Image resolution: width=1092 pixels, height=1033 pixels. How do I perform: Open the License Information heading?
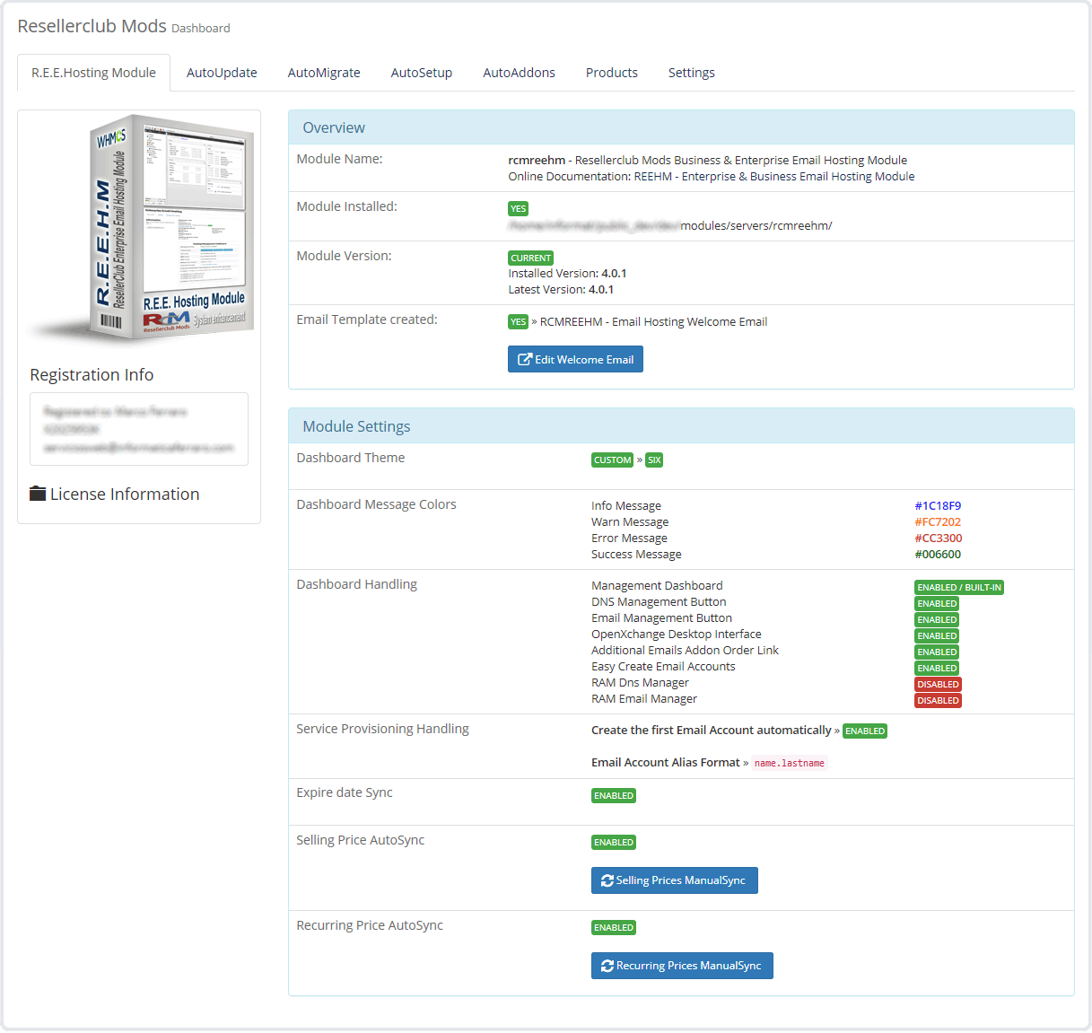[125, 494]
